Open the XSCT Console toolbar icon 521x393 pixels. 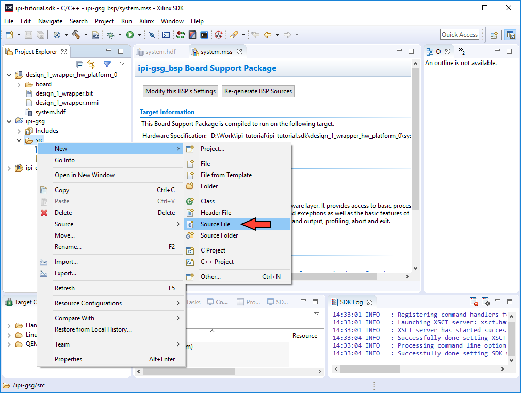[166, 35]
